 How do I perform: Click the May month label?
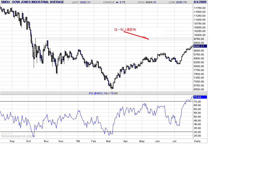[142, 141]
